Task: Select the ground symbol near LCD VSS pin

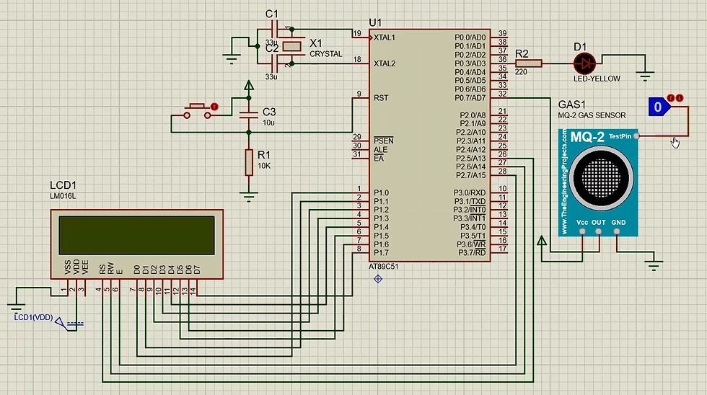Action: pyautogui.click(x=16, y=307)
